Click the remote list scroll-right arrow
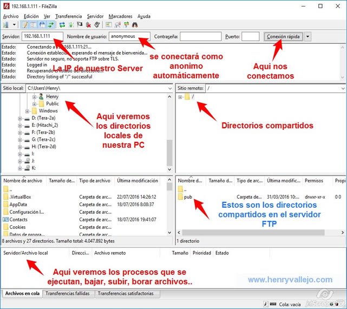Viewport: 347px width, 309px height. [343, 233]
